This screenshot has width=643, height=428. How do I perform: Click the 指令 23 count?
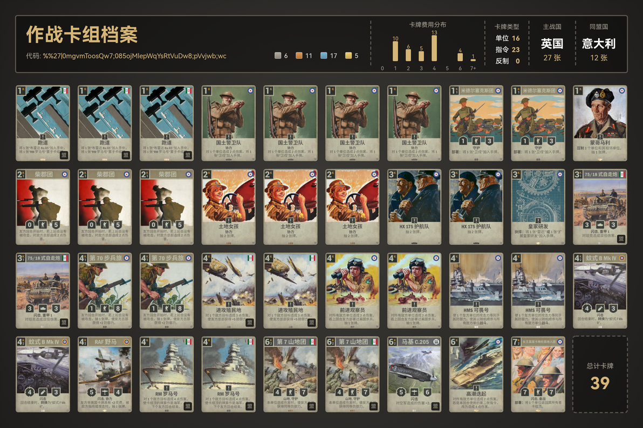(507, 50)
